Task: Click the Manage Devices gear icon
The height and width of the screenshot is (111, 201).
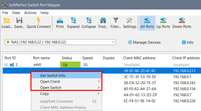Action: (x=130, y=42)
